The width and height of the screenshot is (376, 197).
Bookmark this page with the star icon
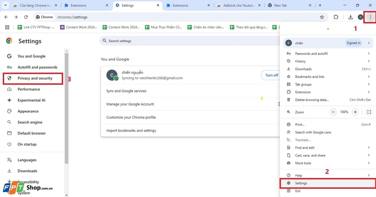(322, 17)
